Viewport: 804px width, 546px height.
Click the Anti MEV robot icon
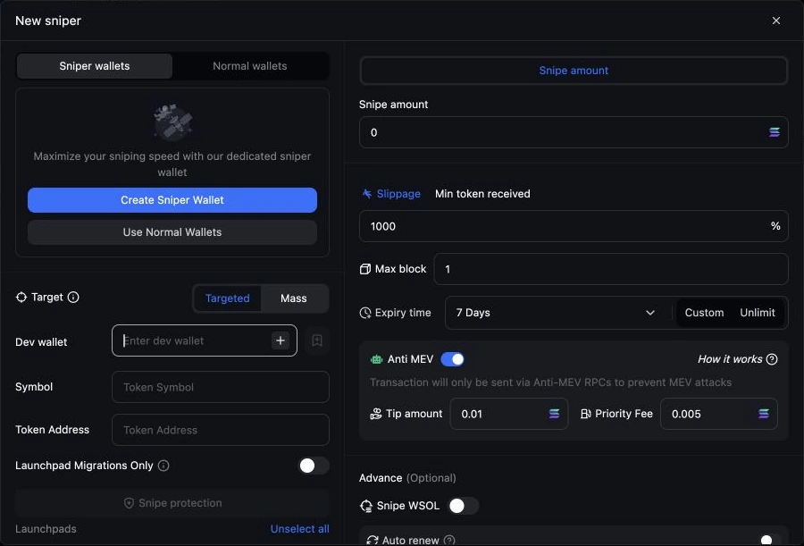376,359
